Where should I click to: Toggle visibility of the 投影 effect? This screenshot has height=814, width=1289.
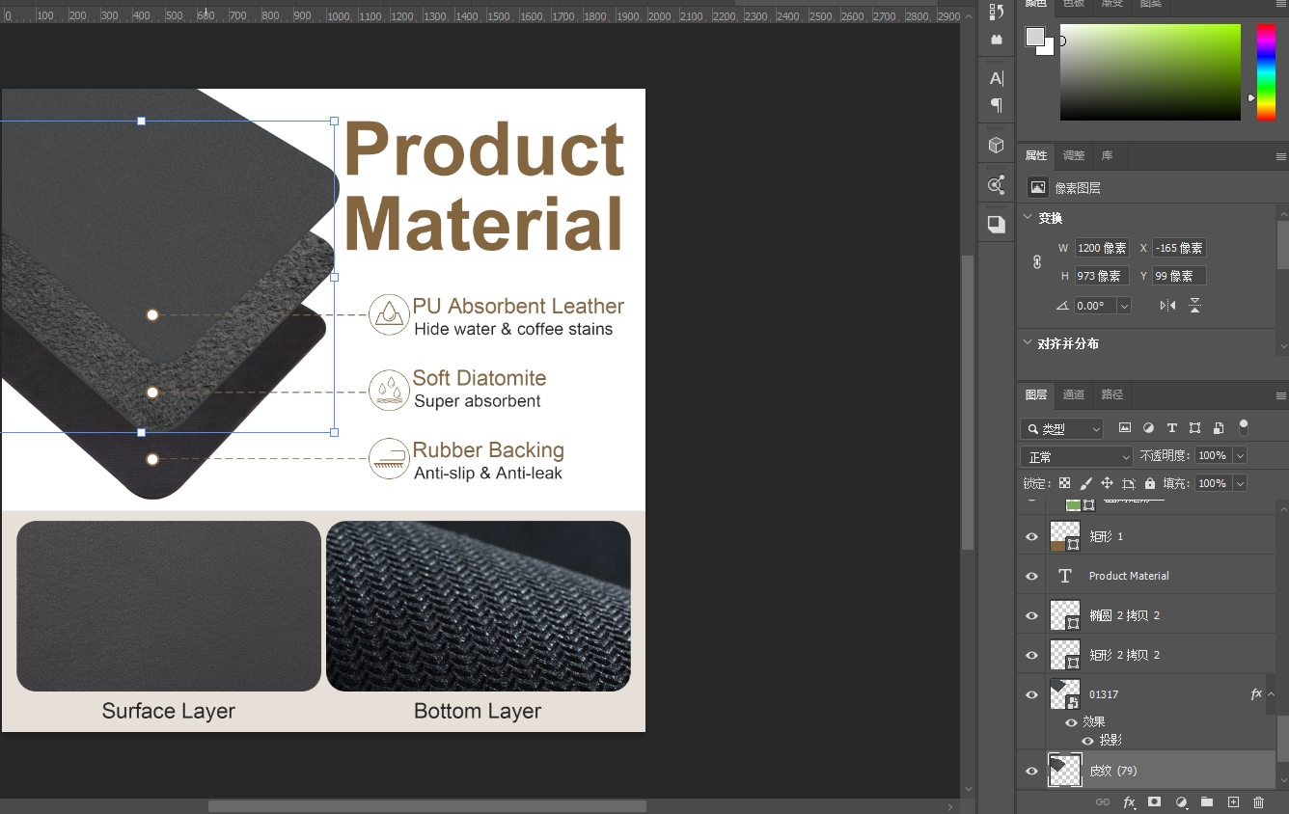[x=1087, y=741]
